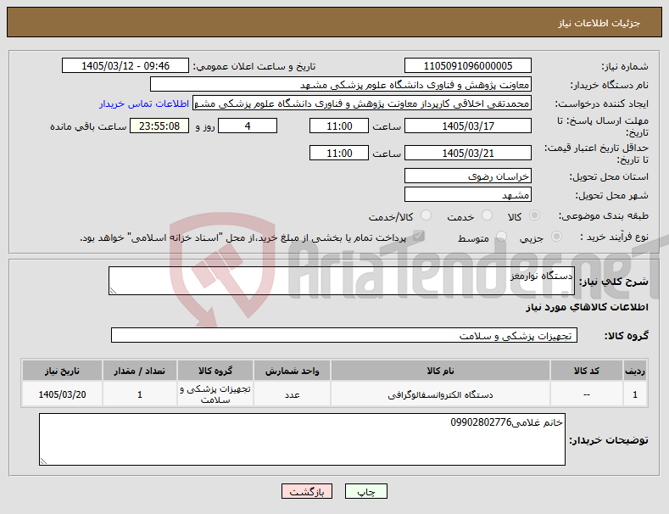Click the announcement date field 1405/03/12 - 09:46
The image size is (669, 514).
click(125, 66)
